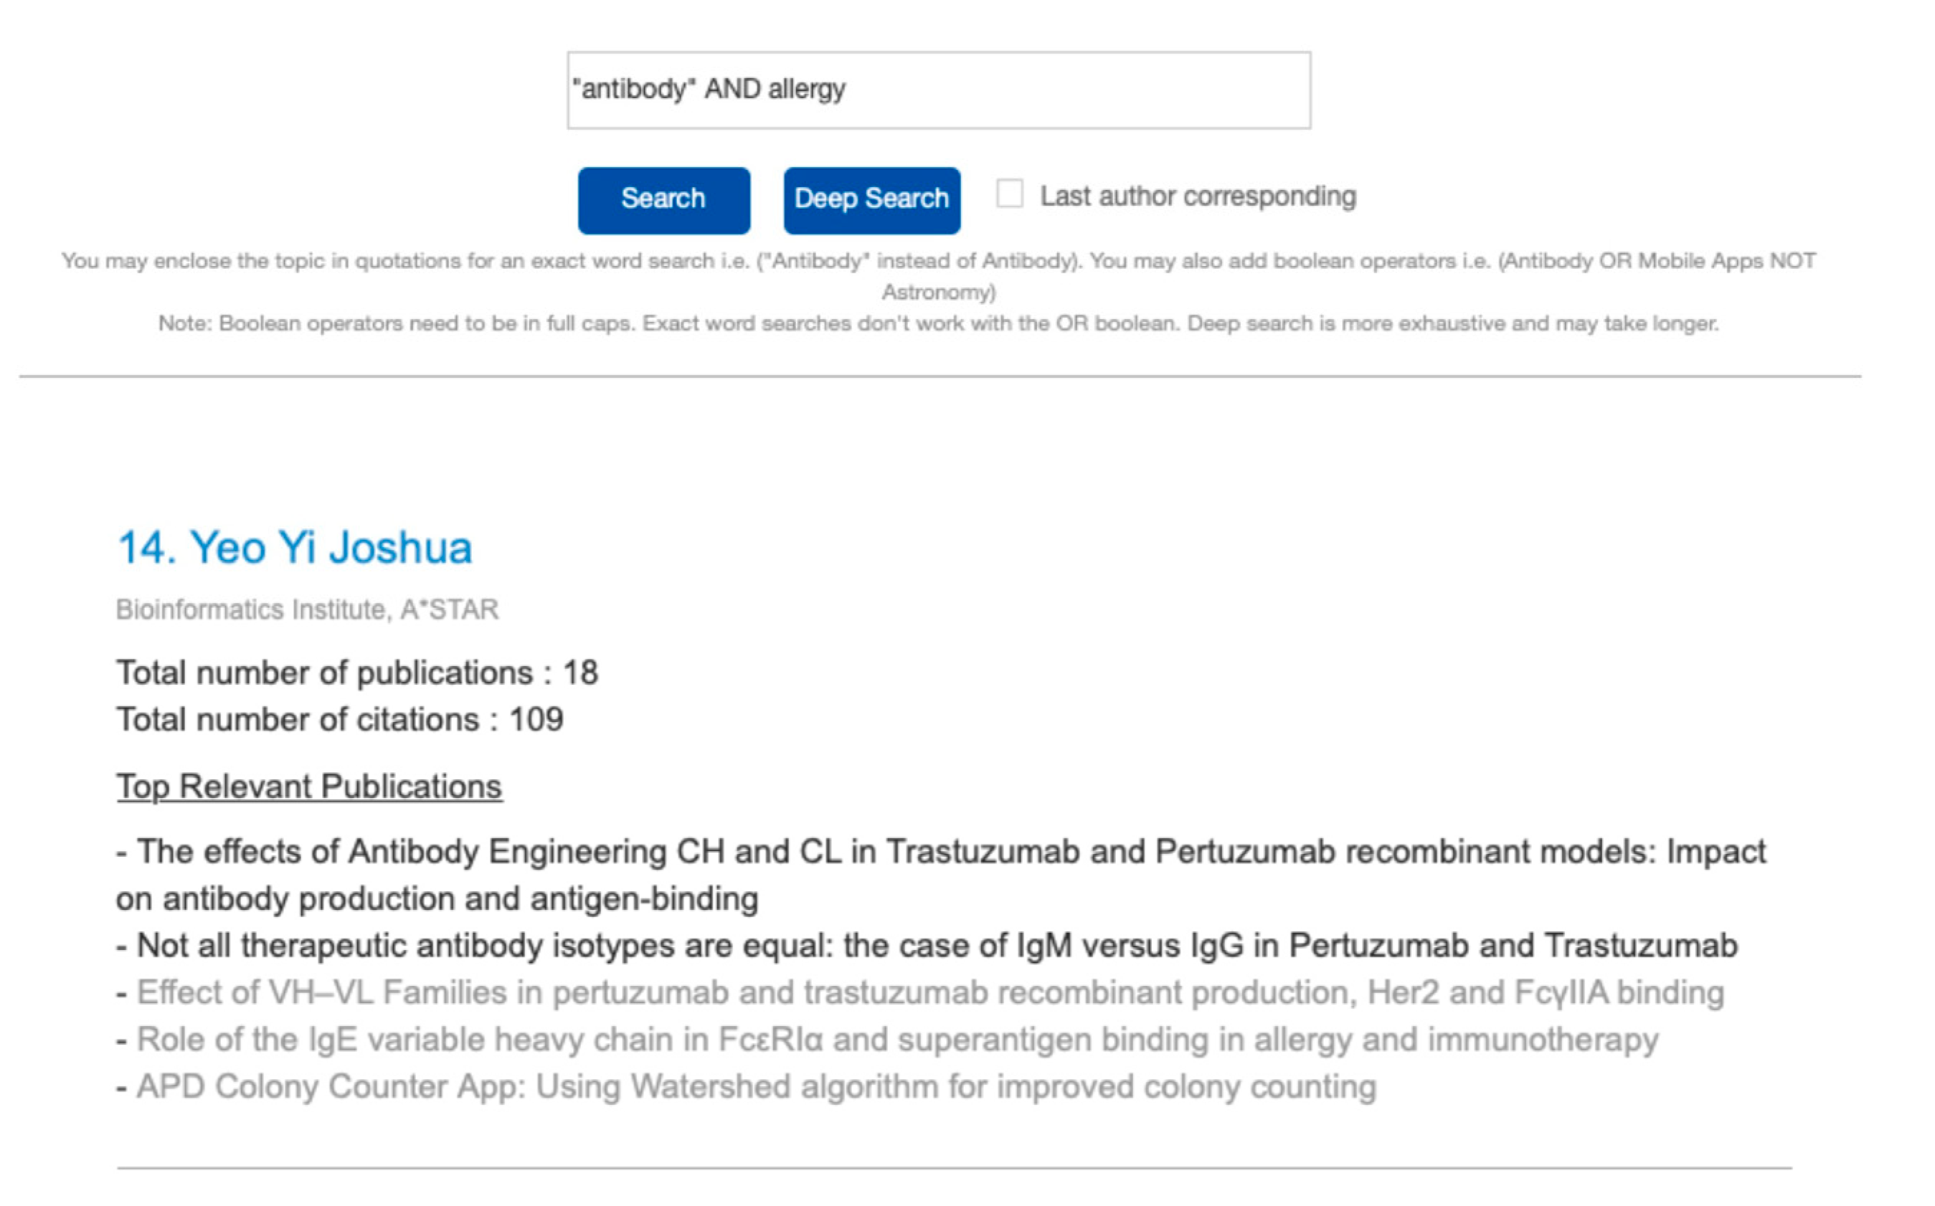The image size is (1935, 1206).
Task: Click the 'Last author corresponding' label text
Action: (1197, 196)
